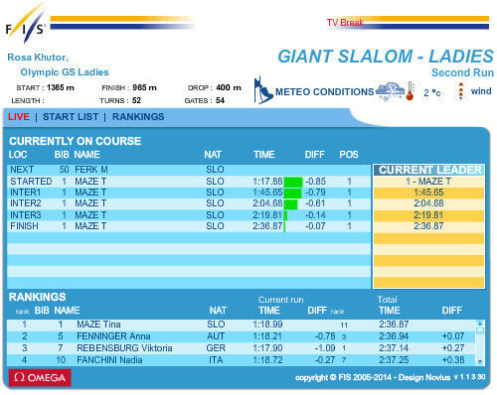Click the Omega sponsor logo
Viewport: 497px width, 395px height.
(40, 377)
